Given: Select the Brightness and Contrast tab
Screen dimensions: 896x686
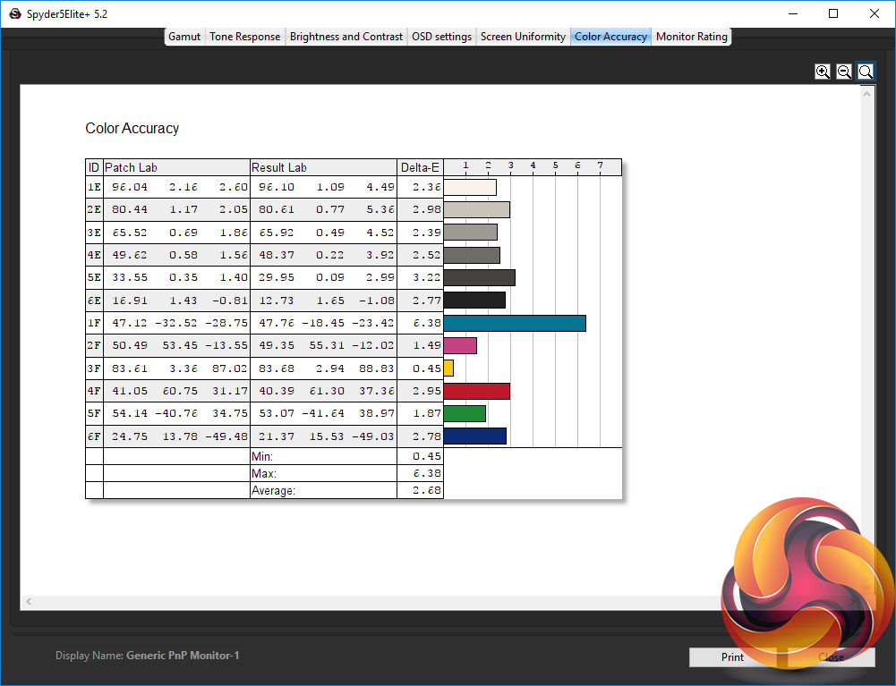Looking at the screenshot, I should [346, 37].
